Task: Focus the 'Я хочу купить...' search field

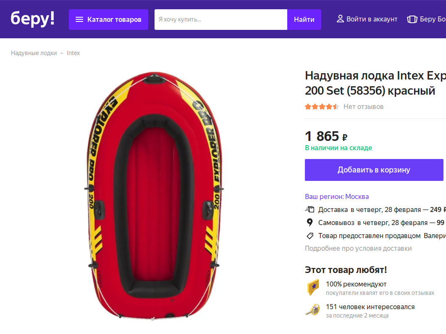Action: tap(220, 20)
